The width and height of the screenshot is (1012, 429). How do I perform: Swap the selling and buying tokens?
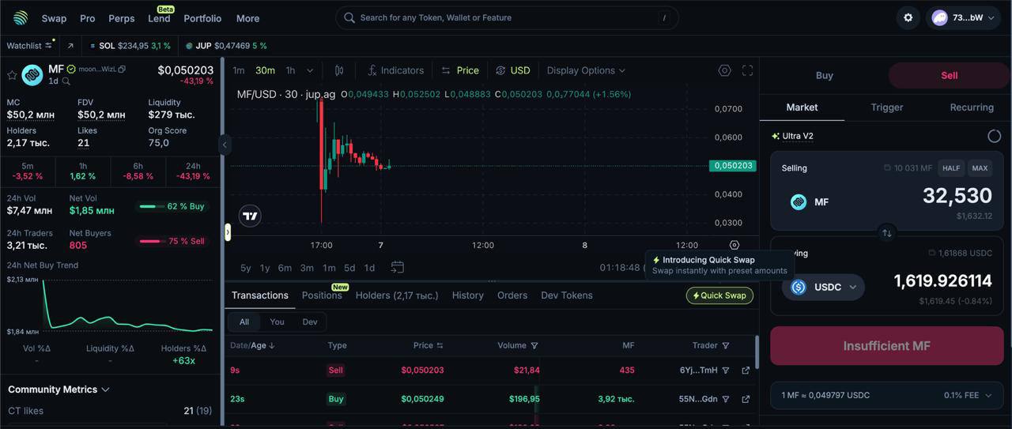coord(887,233)
